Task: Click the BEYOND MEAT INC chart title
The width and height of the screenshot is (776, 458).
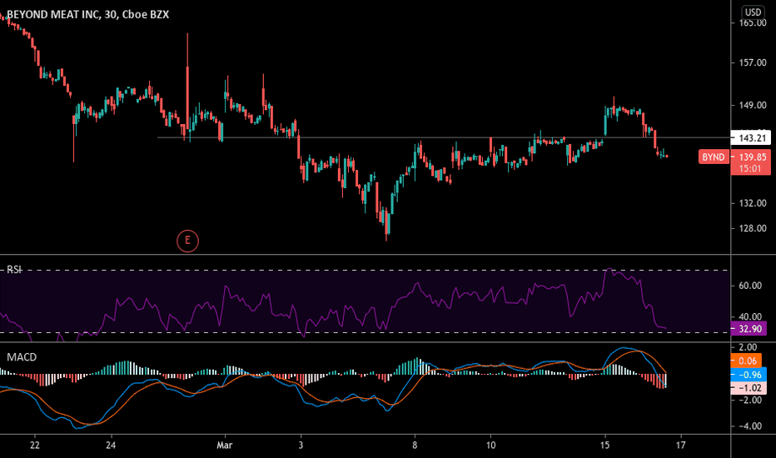Action: pos(87,15)
